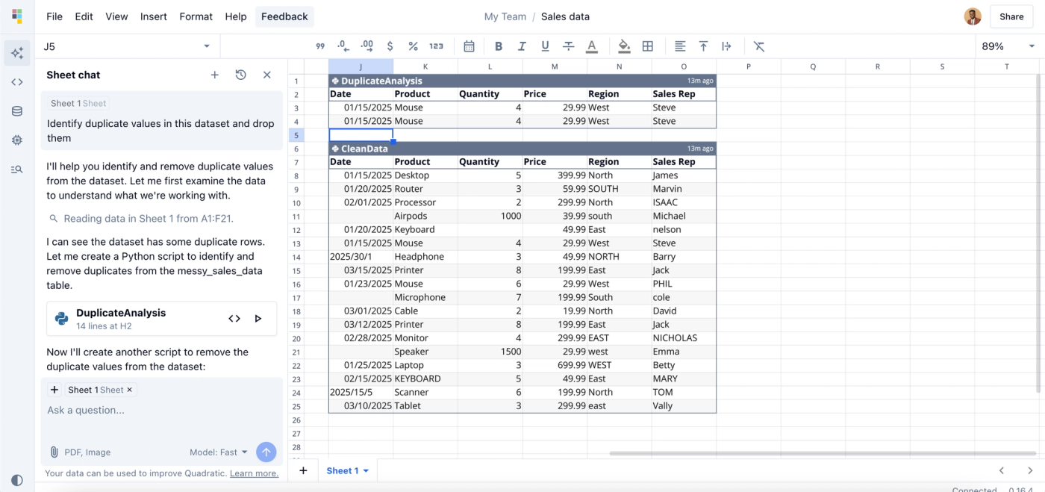The height and width of the screenshot is (492, 1045).
Task: Apply currency dollar format
Action: tap(390, 46)
